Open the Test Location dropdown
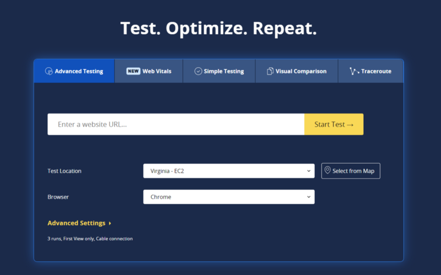Screen dimensions: 441x275 click(228, 171)
